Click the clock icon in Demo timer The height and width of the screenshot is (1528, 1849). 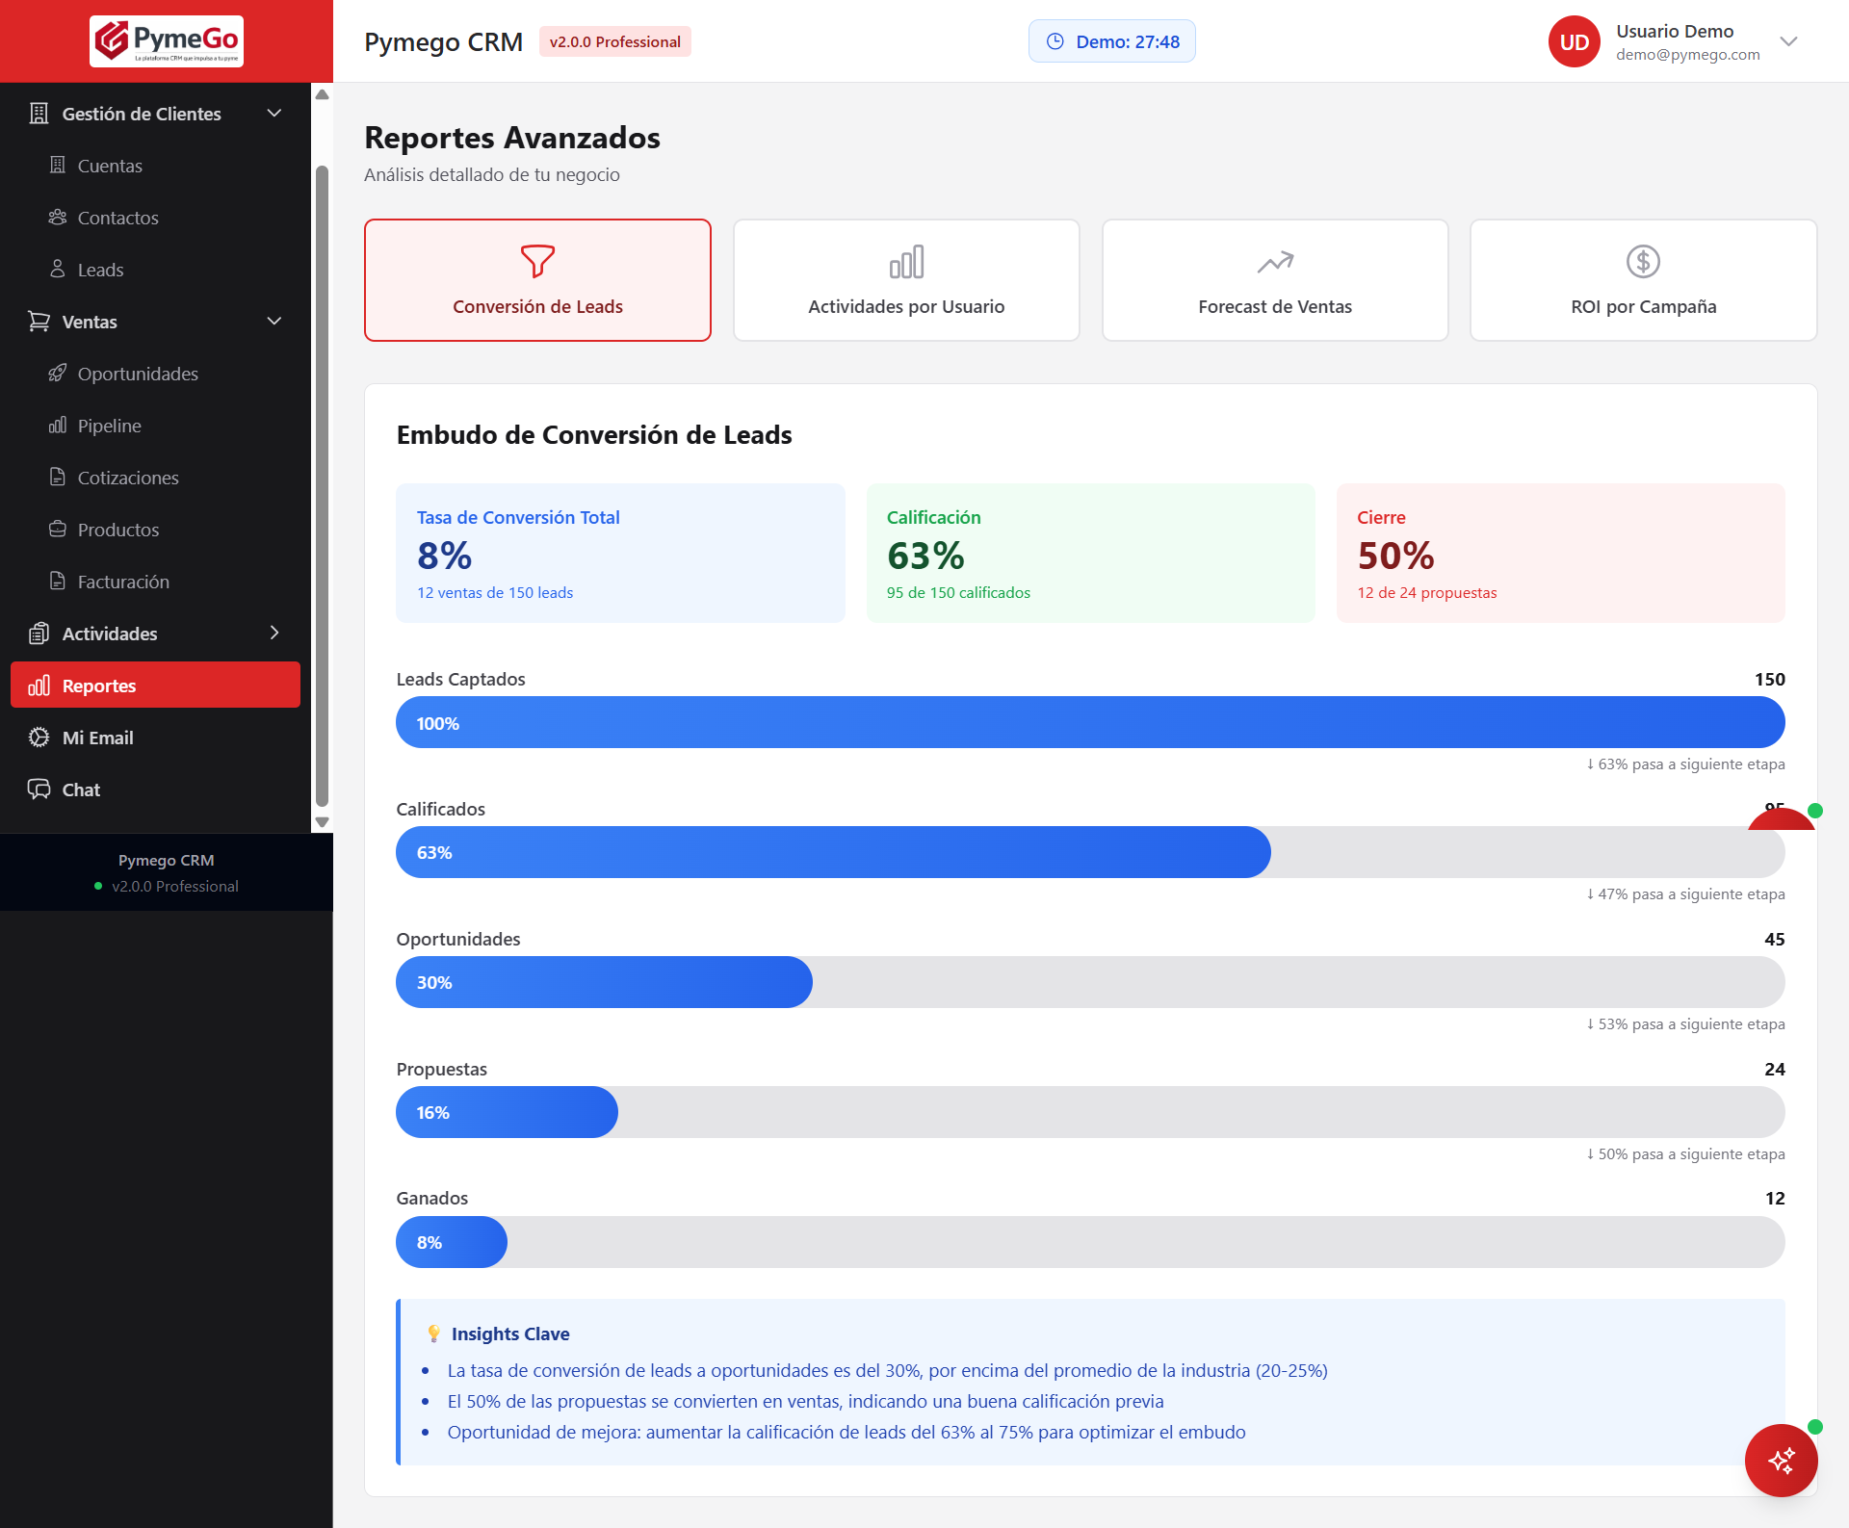click(x=1055, y=41)
